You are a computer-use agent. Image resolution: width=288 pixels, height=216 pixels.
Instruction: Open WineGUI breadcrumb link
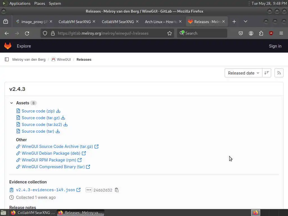(64, 60)
